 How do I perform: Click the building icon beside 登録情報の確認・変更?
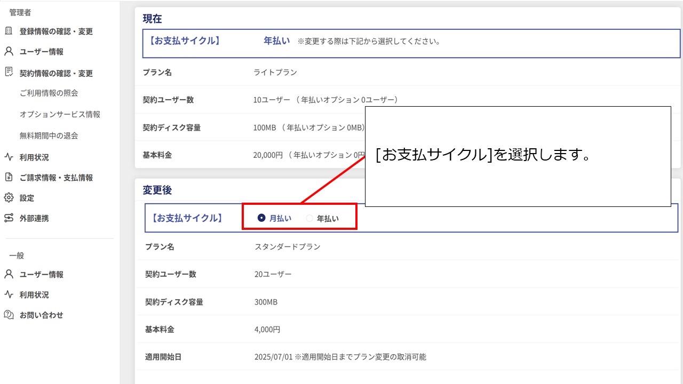[9, 31]
